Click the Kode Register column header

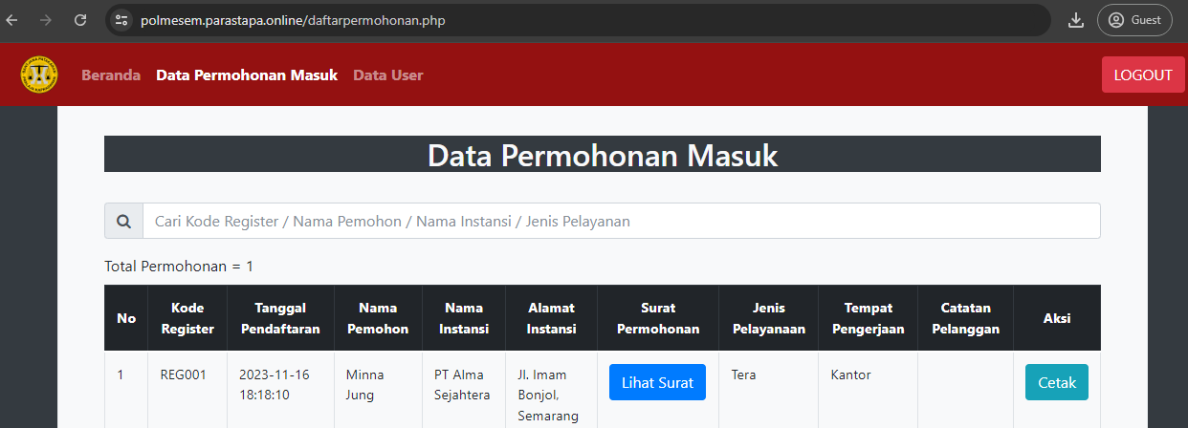(x=187, y=318)
